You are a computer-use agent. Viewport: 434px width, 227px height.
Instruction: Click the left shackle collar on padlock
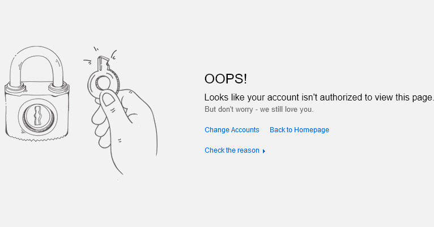pyautogui.click(x=15, y=87)
